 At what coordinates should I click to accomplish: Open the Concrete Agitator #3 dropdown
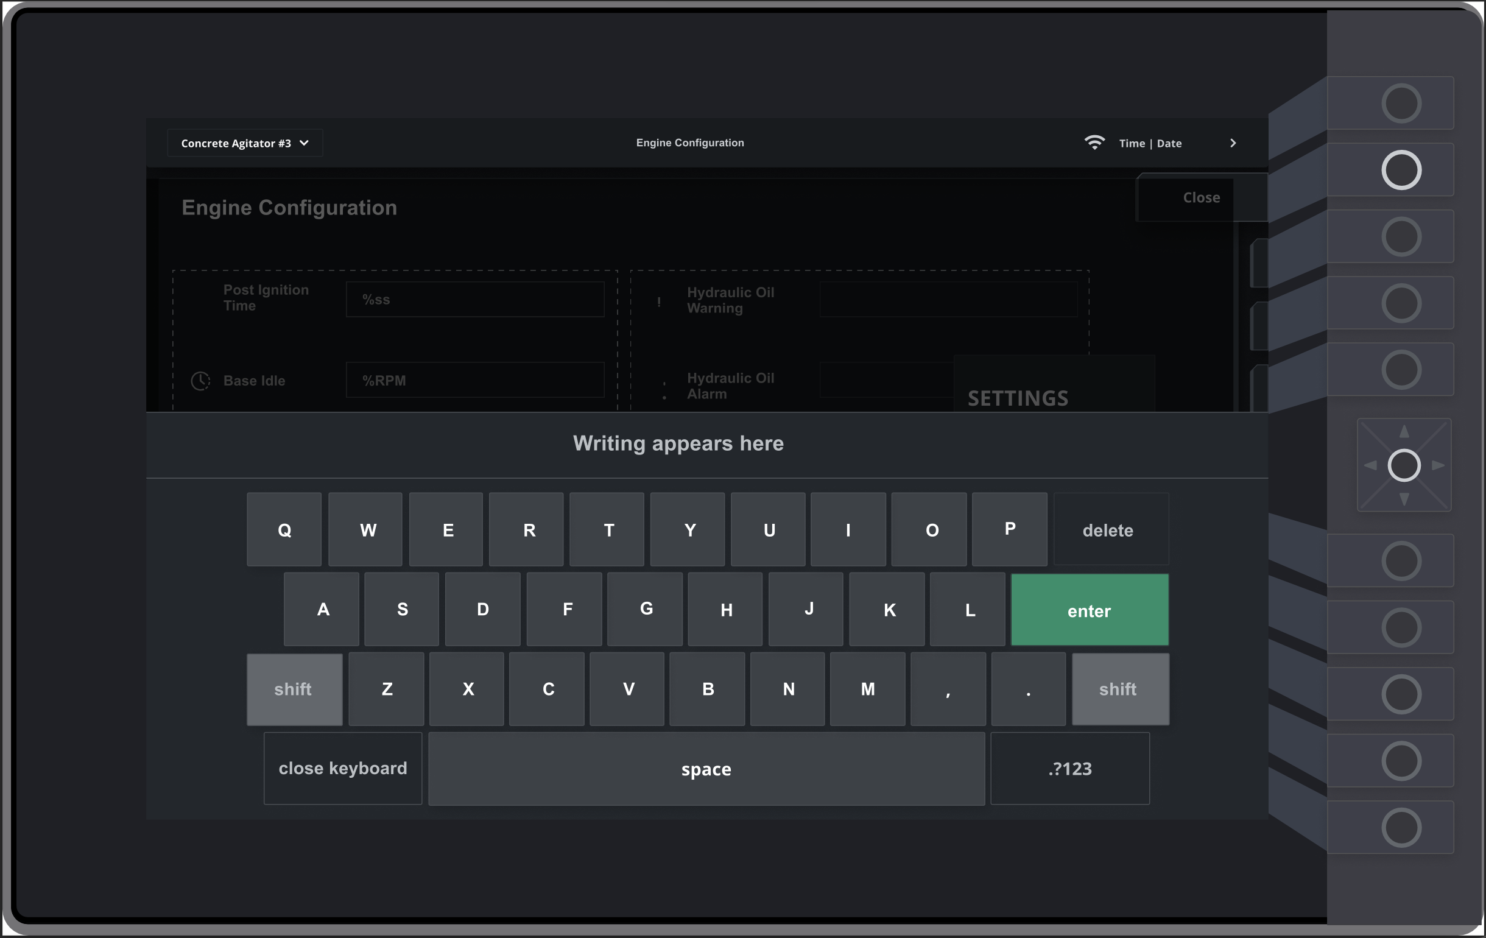(x=245, y=143)
